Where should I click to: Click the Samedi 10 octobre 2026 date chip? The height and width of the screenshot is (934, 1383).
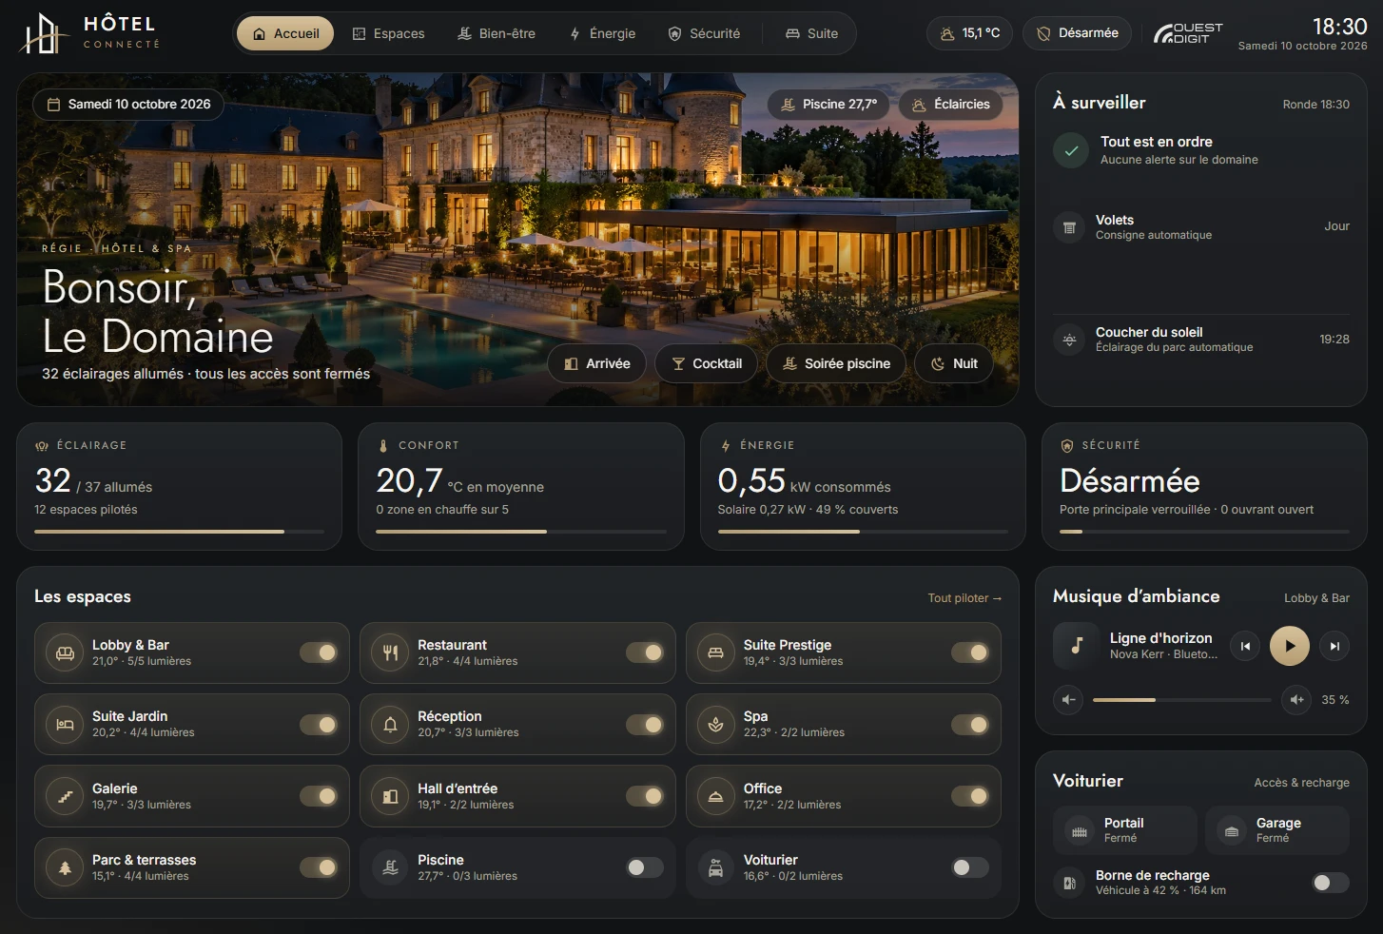pyautogui.click(x=128, y=105)
